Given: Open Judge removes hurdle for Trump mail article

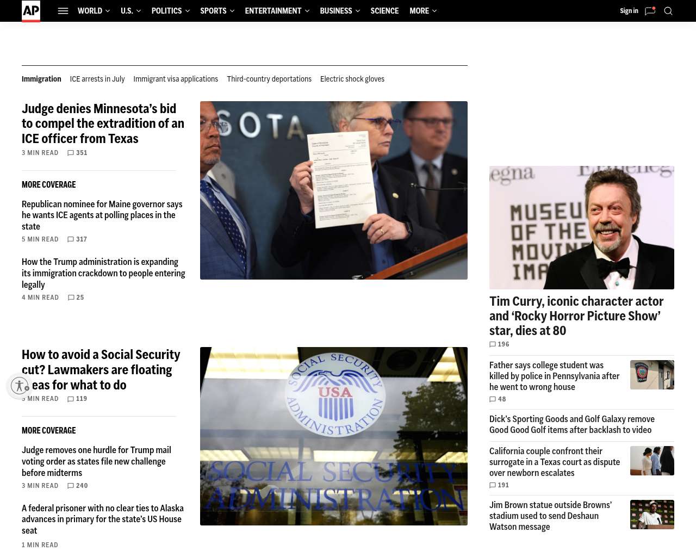Looking at the screenshot, I should (96, 461).
